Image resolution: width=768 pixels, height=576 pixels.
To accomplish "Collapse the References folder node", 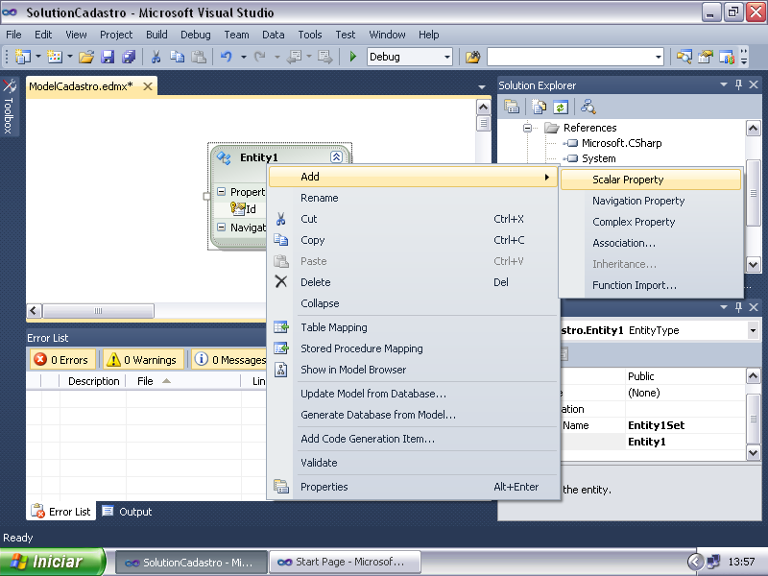I will coord(527,128).
